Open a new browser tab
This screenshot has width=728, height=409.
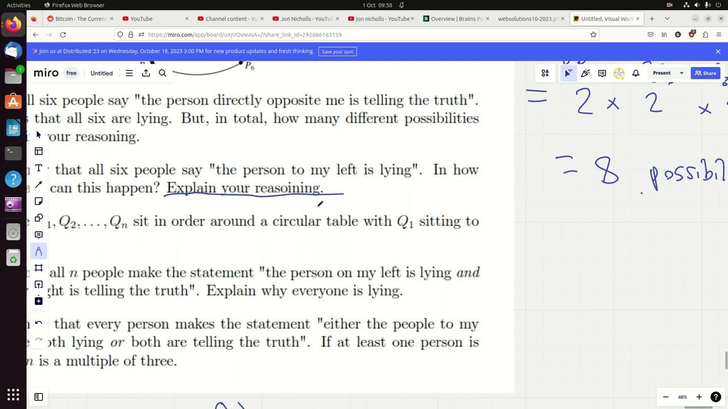tap(652, 19)
